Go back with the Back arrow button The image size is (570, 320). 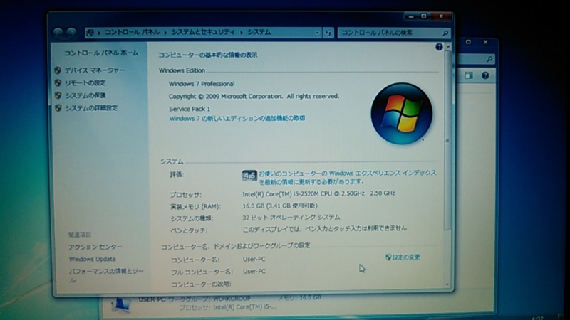[x=58, y=33]
